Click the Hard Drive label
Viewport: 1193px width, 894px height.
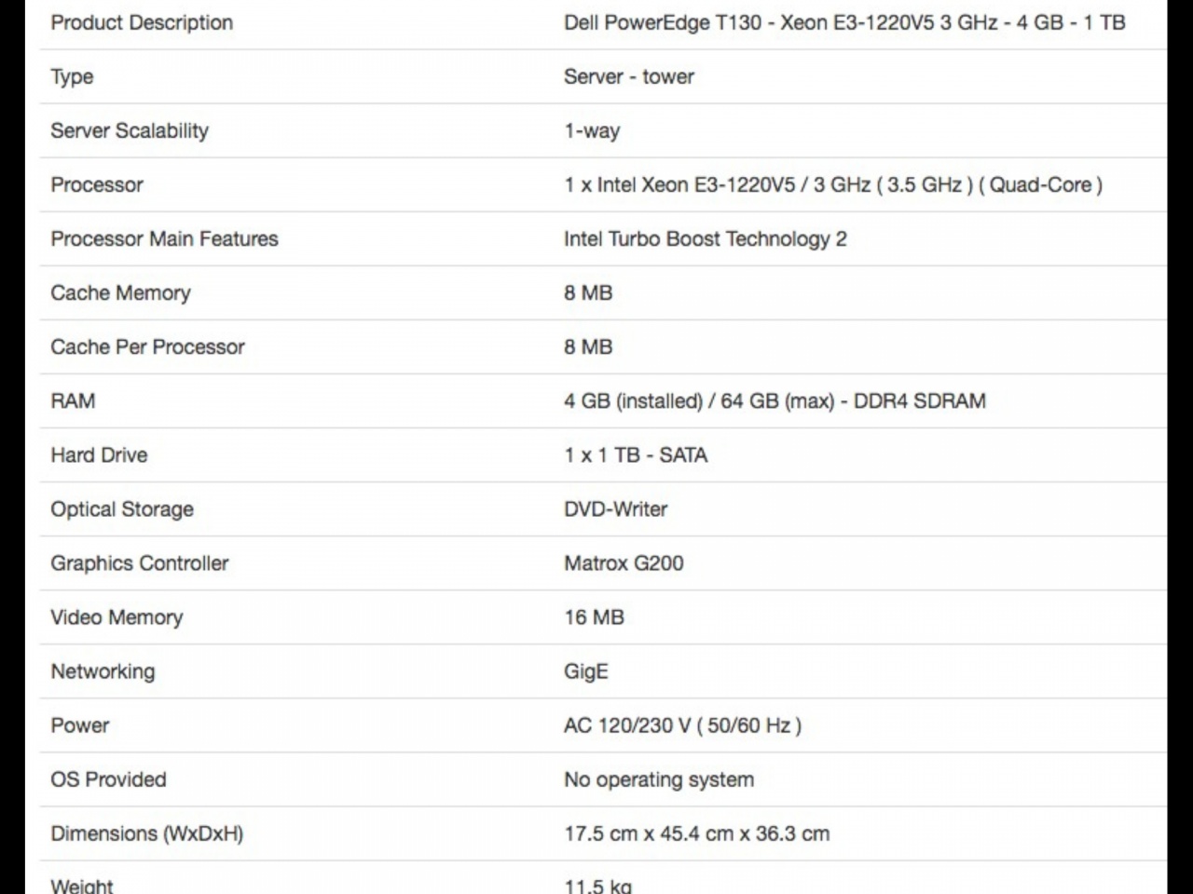(99, 454)
